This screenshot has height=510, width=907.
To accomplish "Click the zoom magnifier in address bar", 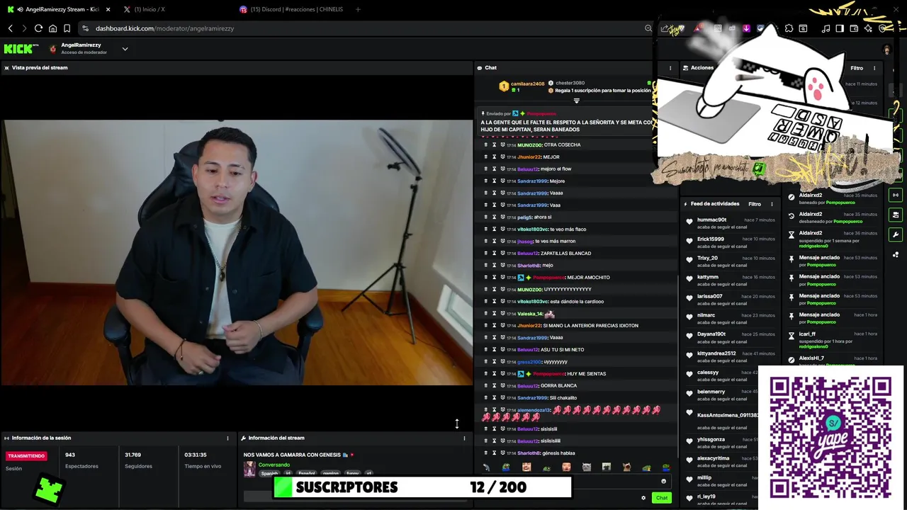I will click(648, 28).
